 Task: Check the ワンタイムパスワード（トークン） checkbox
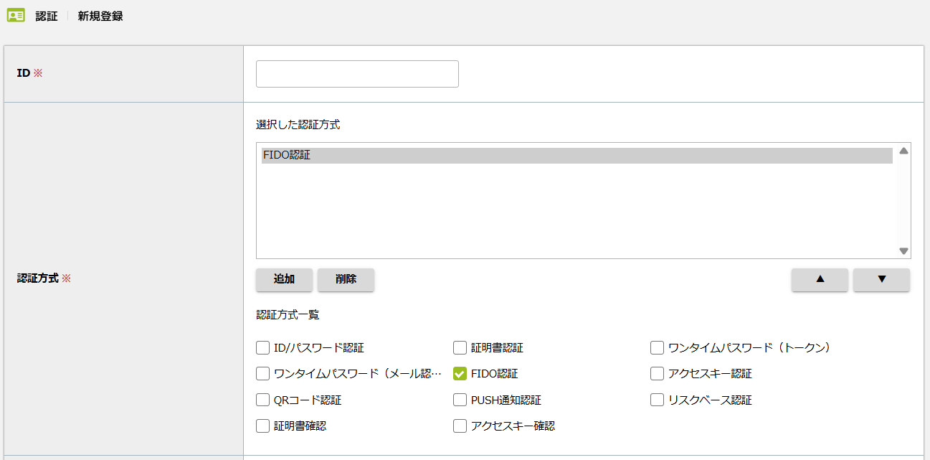pos(657,348)
